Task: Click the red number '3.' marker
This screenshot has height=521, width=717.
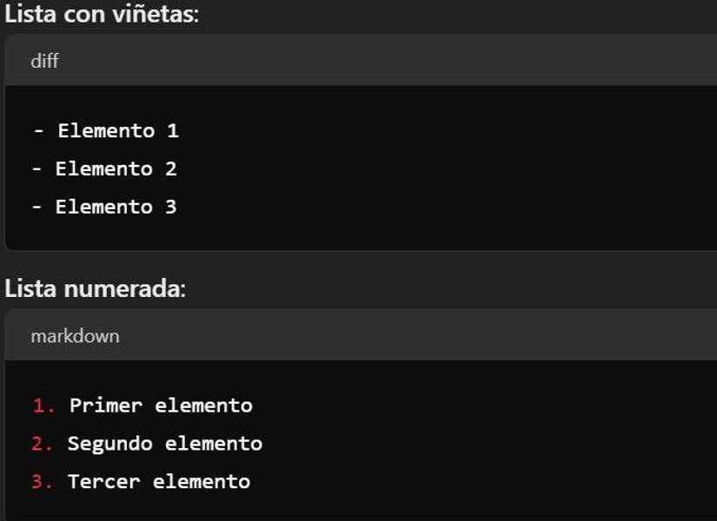Action: pos(43,481)
